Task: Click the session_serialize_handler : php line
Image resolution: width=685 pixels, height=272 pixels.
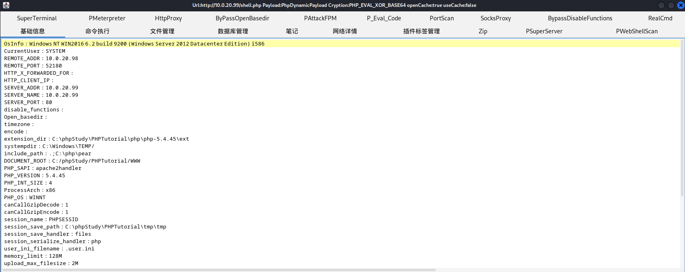Action: [53, 241]
